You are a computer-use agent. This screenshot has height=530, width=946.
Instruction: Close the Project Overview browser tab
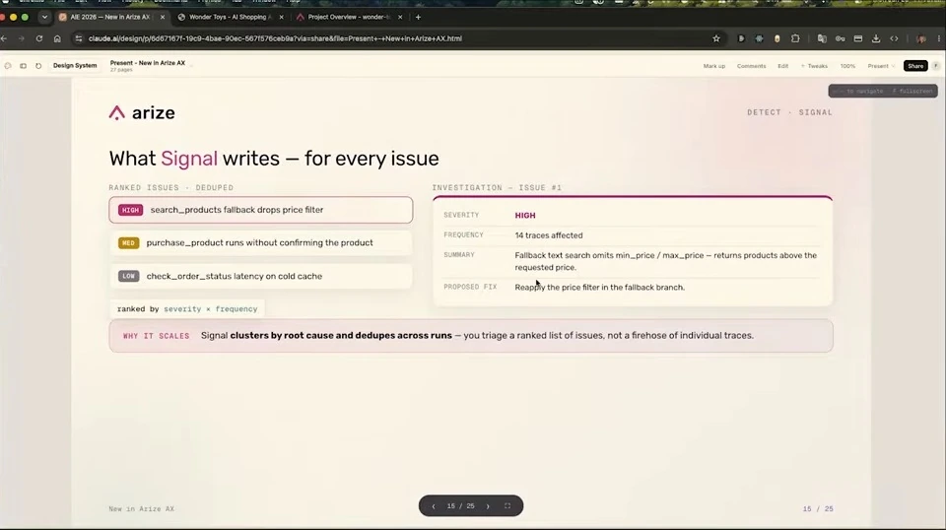tap(400, 17)
